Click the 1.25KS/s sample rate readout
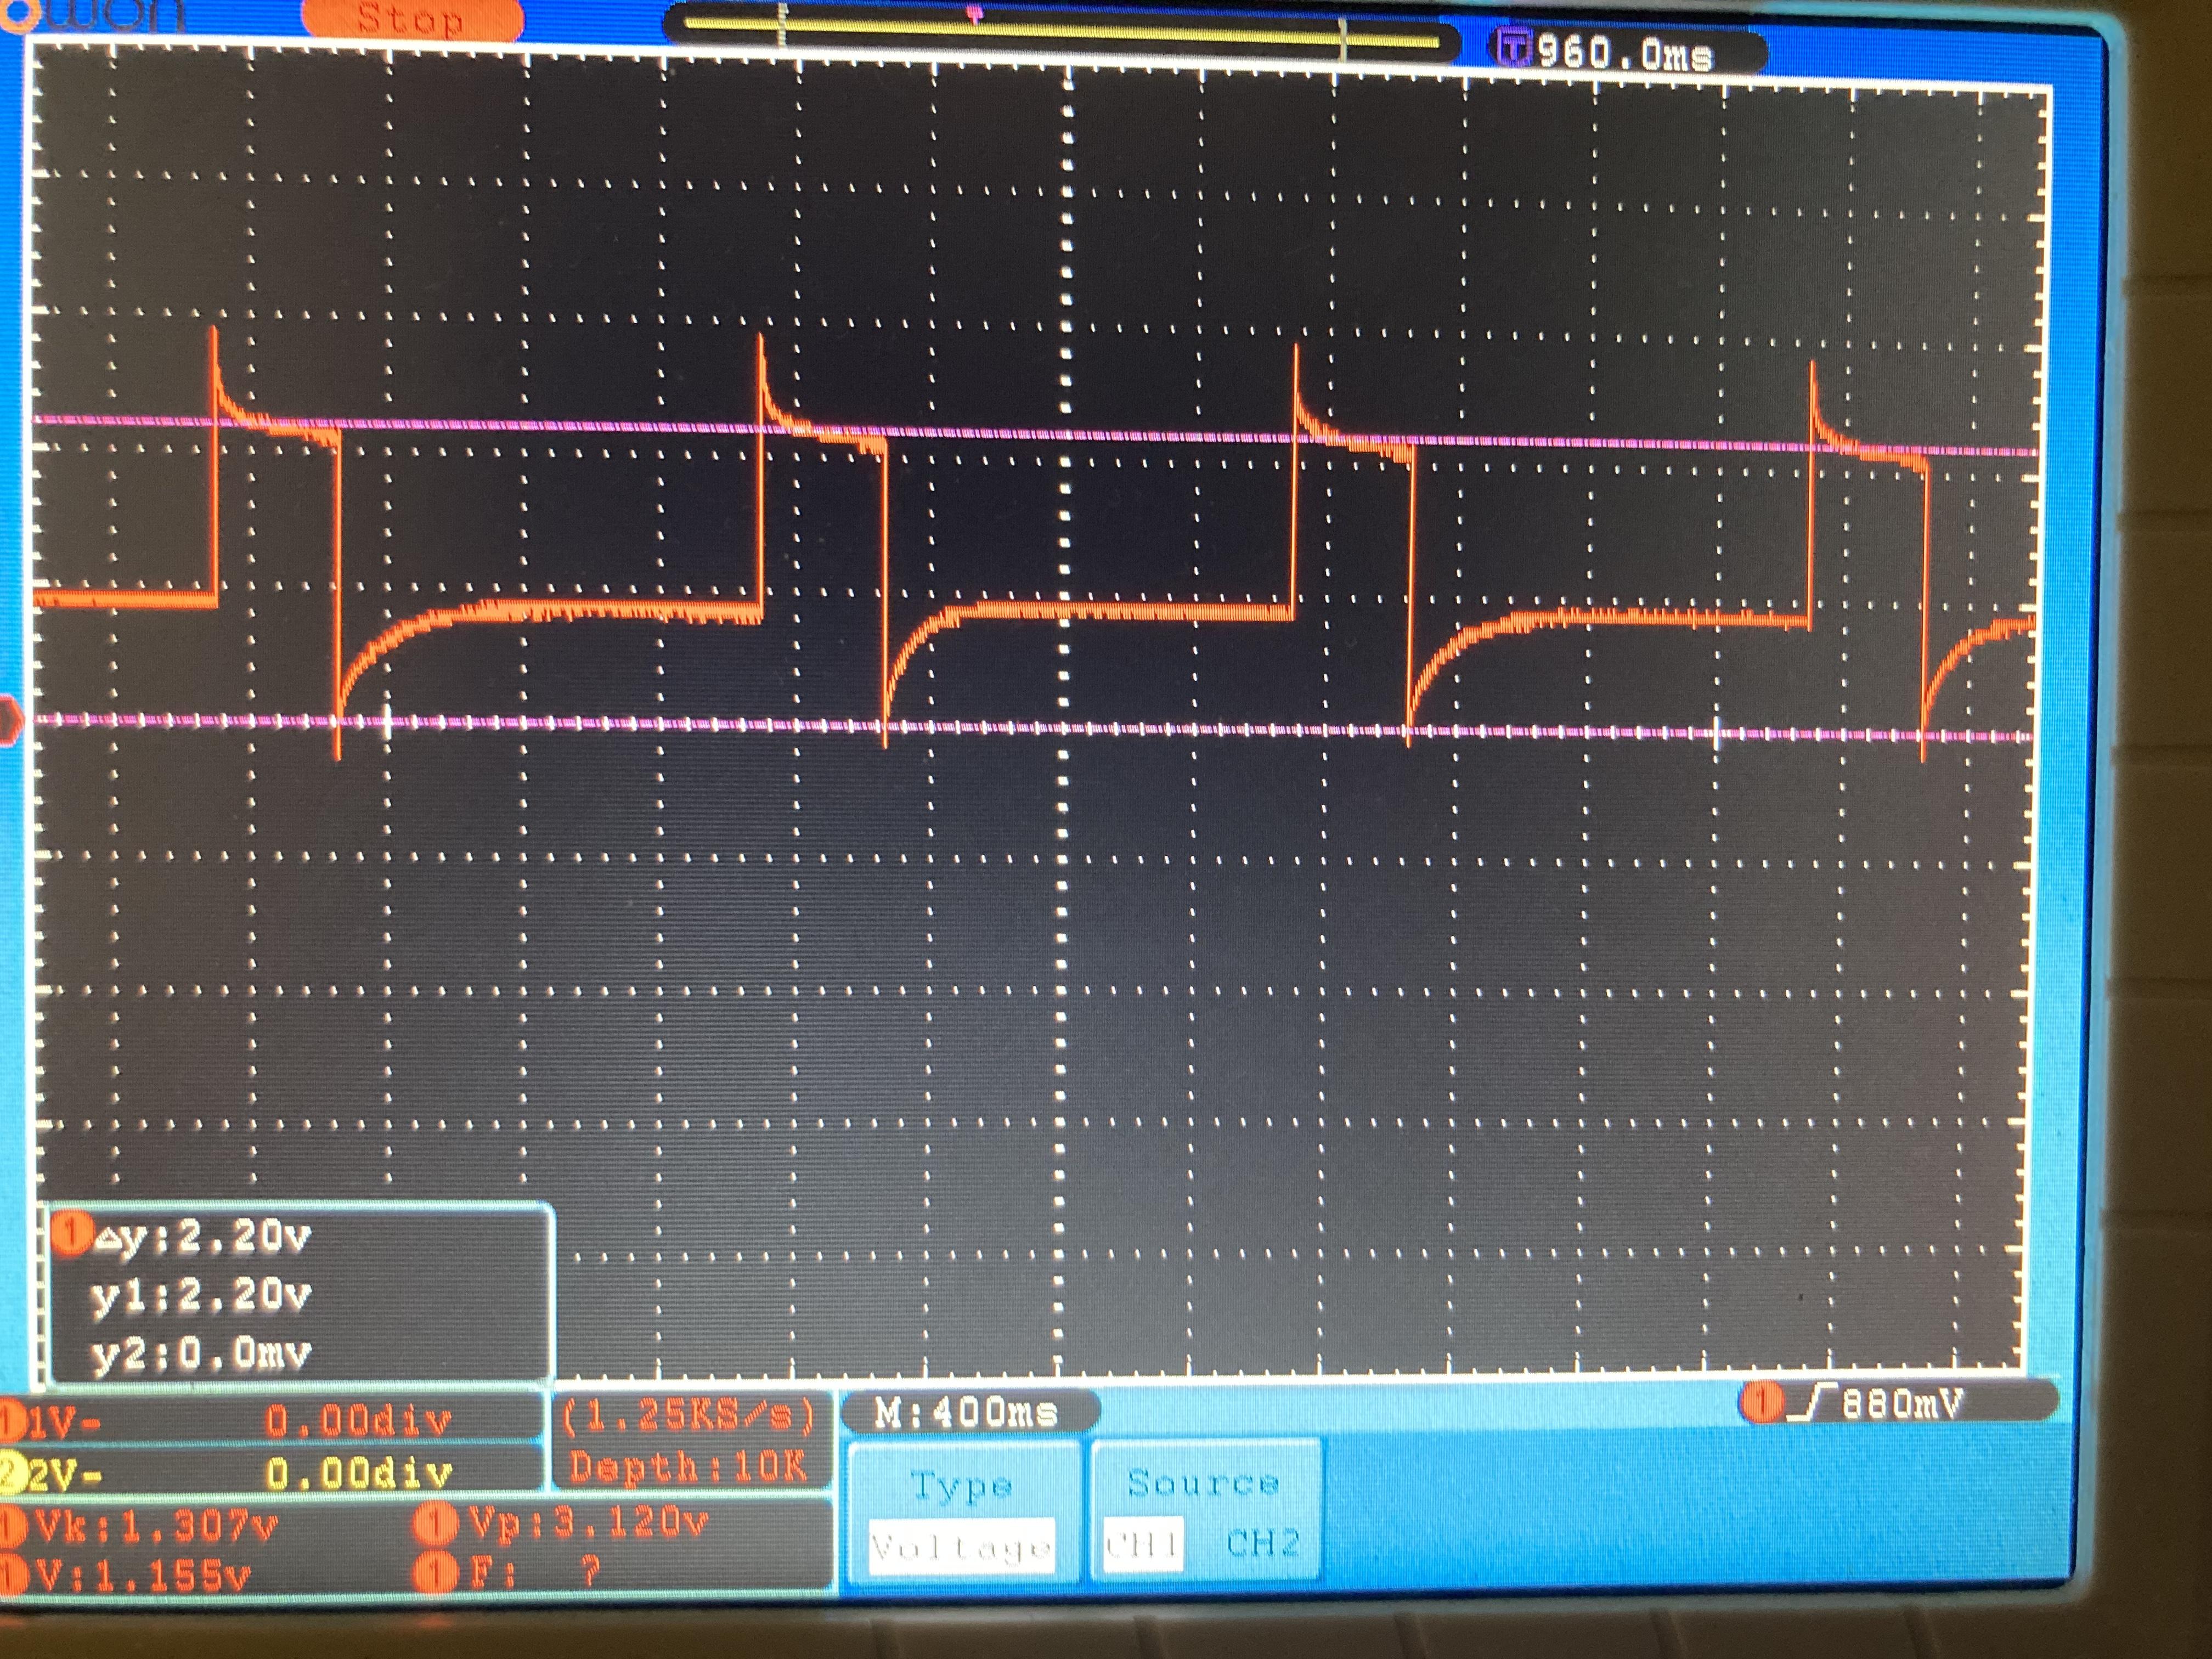The width and height of the screenshot is (2212, 1659). [688, 1416]
